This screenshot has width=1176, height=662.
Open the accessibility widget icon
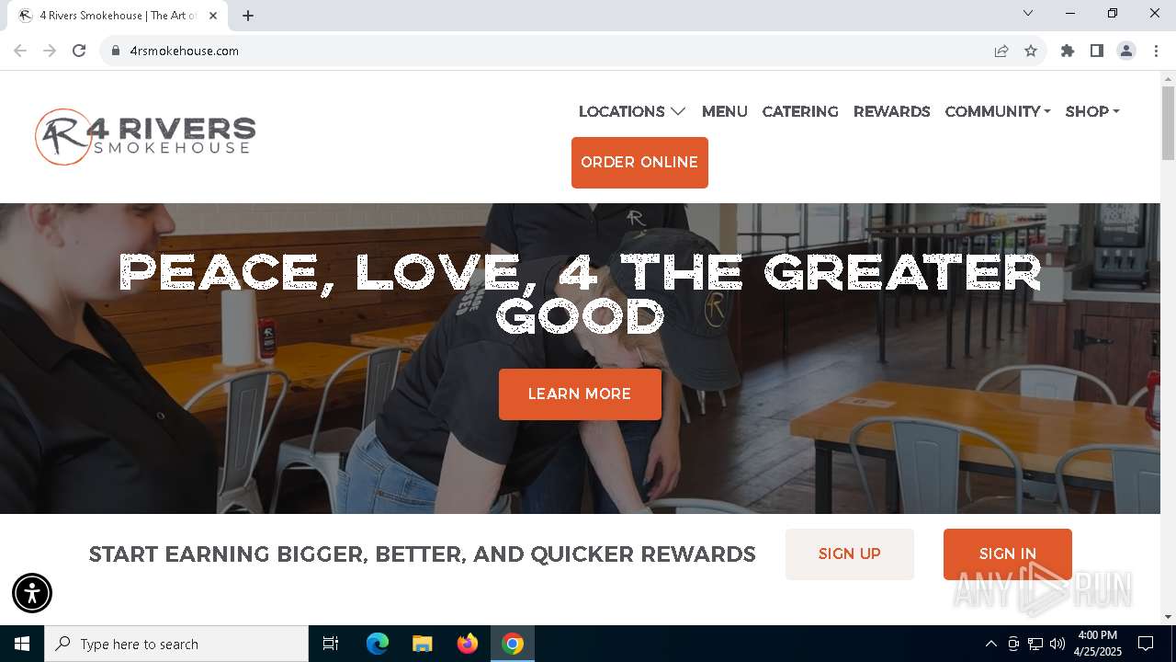[x=32, y=593]
